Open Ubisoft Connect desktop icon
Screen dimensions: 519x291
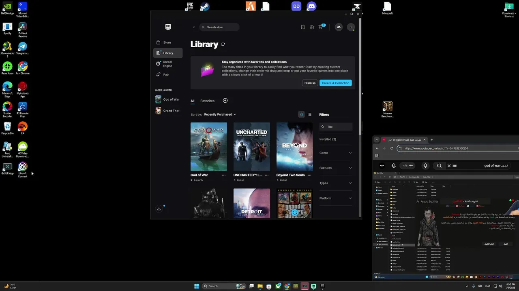(23, 170)
